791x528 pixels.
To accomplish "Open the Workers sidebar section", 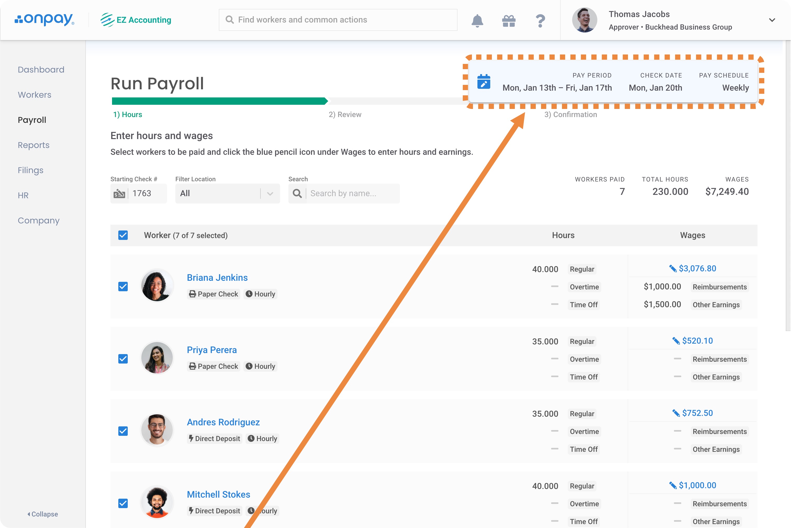I will (35, 95).
